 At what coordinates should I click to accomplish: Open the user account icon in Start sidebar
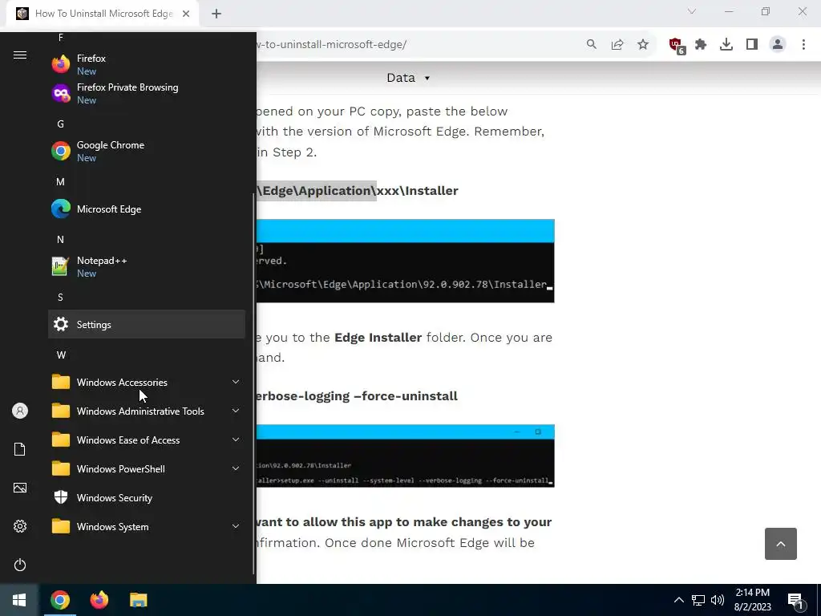[x=20, y=411]
